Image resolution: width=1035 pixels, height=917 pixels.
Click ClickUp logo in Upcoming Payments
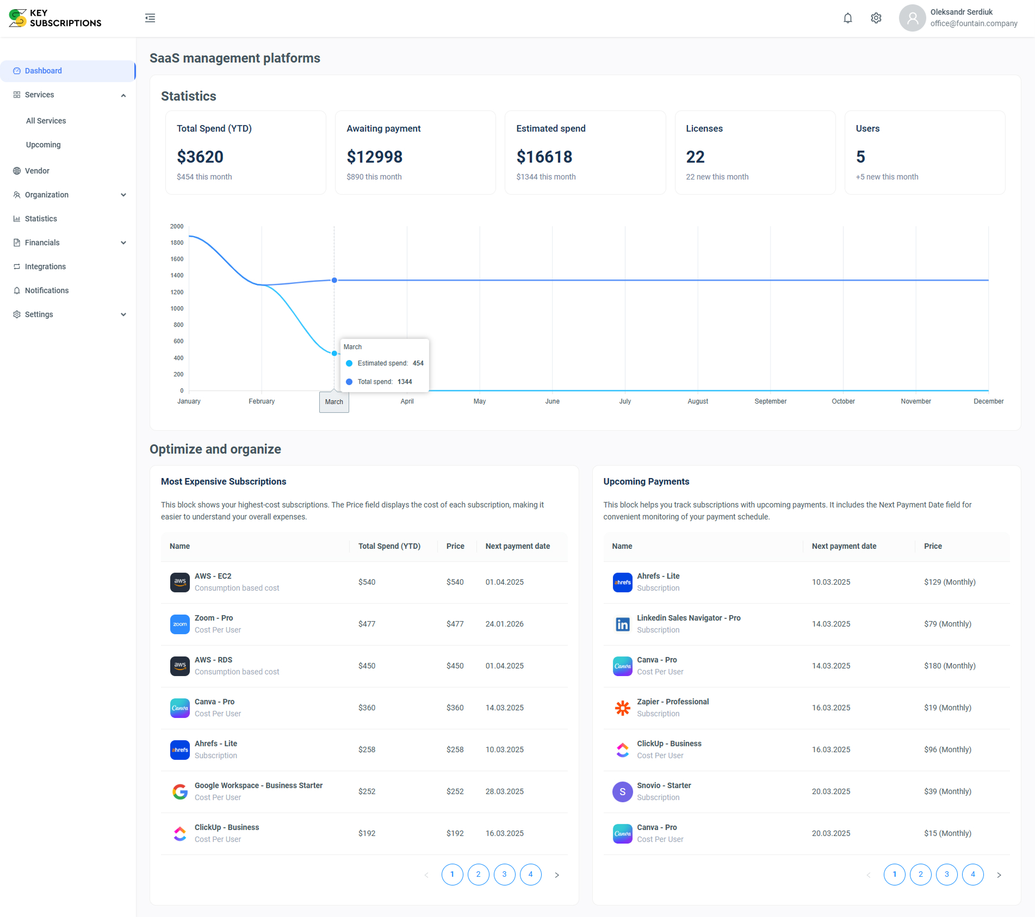click(622, 749)
